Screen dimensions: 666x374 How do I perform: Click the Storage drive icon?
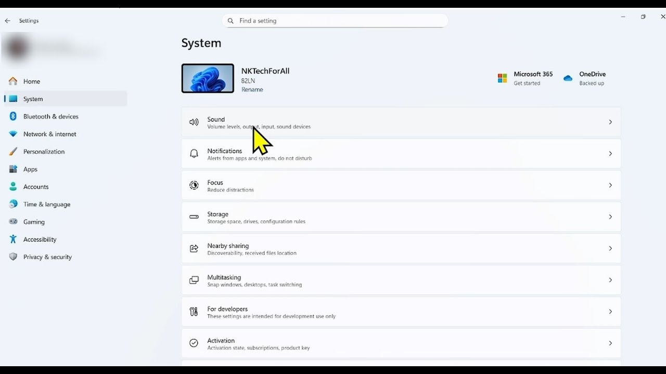(194, 217)
